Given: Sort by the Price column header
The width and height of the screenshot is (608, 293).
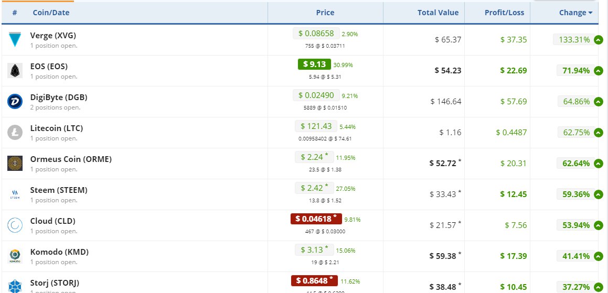Looking at the screenshot, I should tap(325, 13).
